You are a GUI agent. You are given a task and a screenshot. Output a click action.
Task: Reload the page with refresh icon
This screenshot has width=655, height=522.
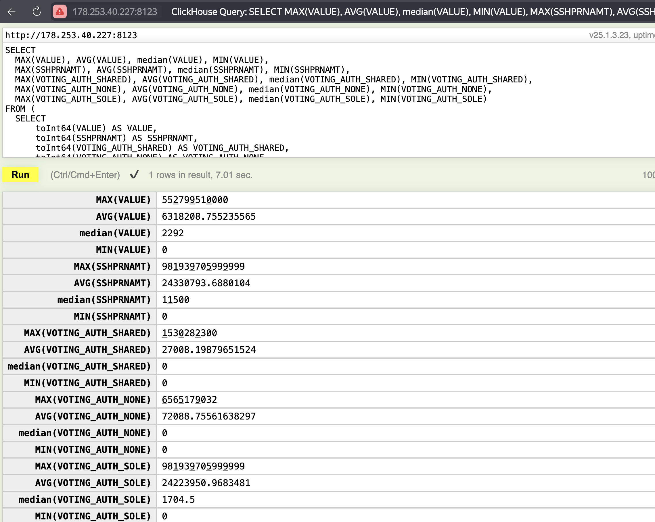[x=37, y=12]
